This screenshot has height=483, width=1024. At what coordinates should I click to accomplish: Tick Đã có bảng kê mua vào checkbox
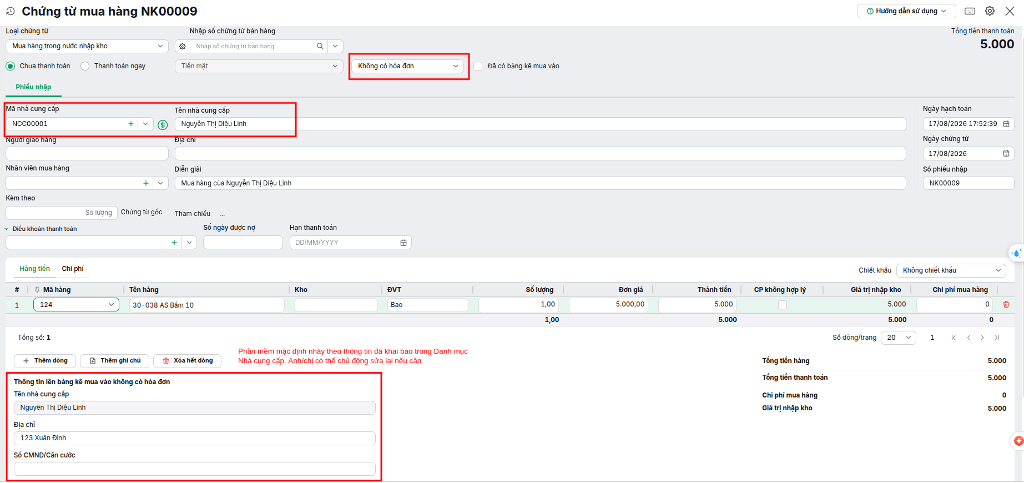pyautogui.click(x=478, y=66)
